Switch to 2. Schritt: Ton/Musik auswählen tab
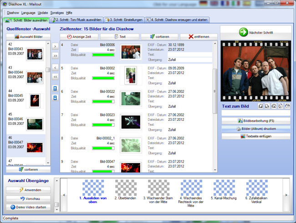Viewport: 296px width, 223px height. (76, 20)
